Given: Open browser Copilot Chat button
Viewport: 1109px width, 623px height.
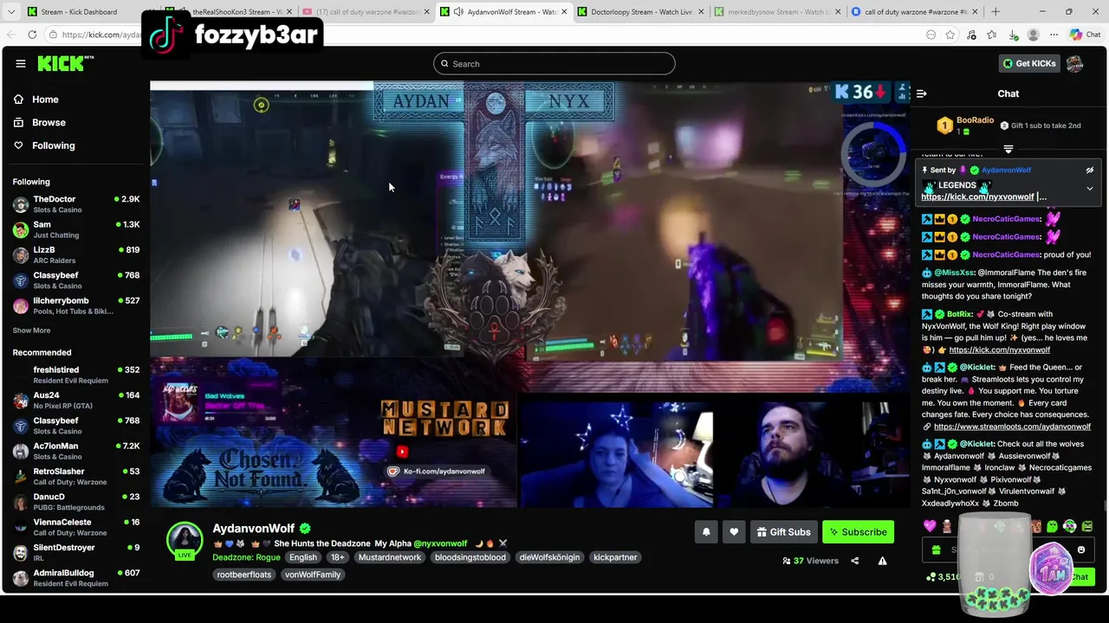Looking at the screenshot, I should [1085, 35].
